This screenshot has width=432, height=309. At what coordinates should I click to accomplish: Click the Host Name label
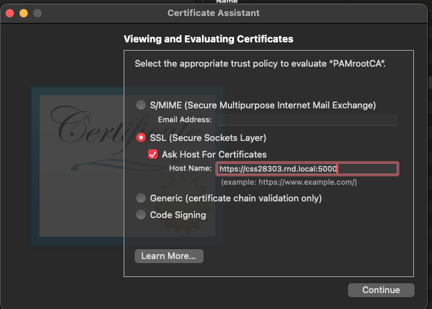pos(190,169)
